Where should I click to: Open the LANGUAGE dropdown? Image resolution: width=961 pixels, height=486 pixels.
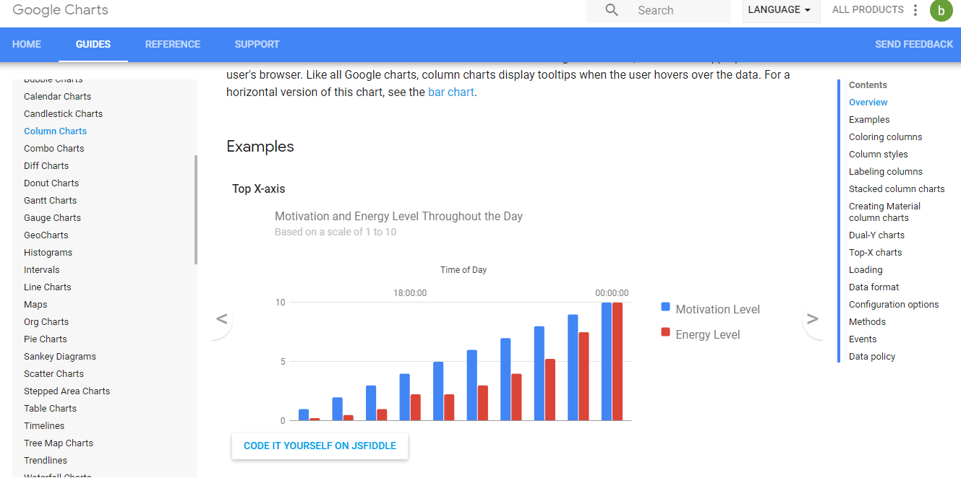pyautogui.click(x=781, y=11)
